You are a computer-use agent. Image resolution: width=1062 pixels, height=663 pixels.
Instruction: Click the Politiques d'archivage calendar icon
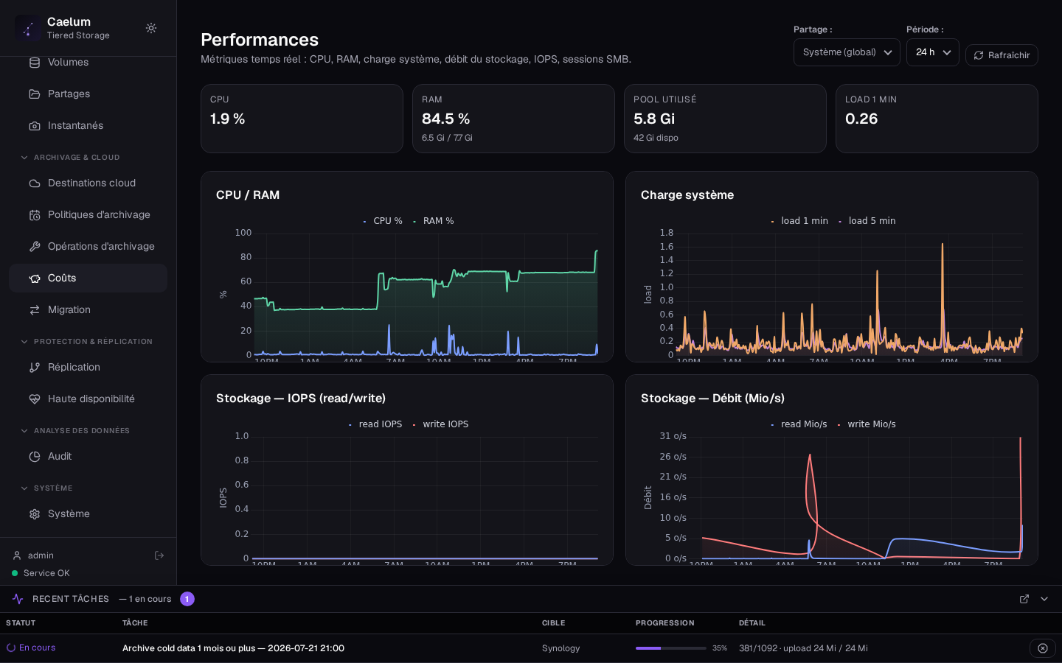click(35, 215)
